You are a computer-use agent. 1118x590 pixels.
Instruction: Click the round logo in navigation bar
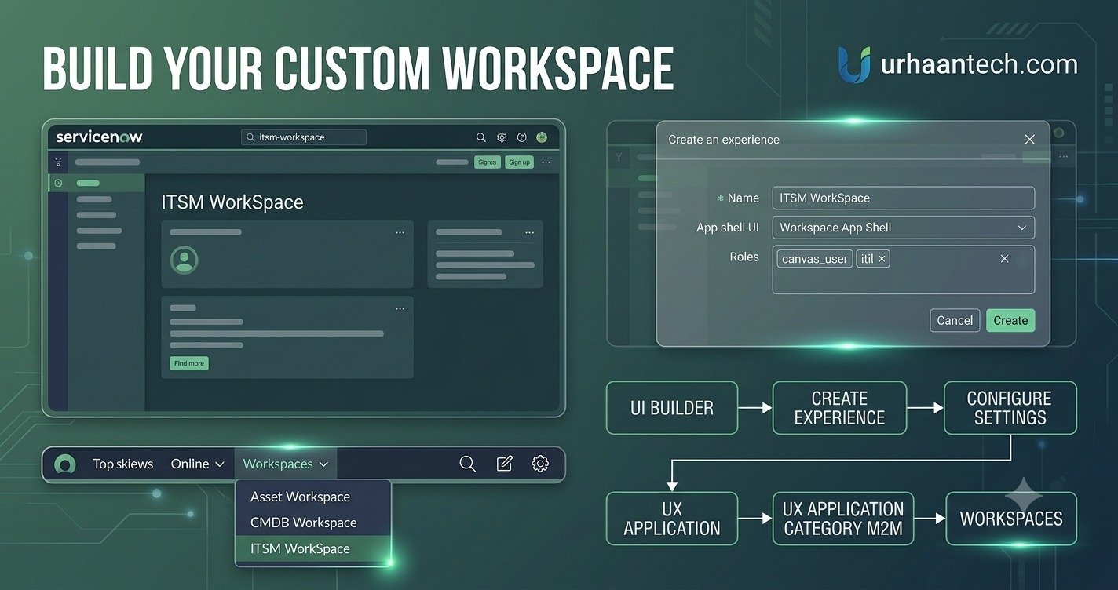pyautogui.click(x=65, y=464)
